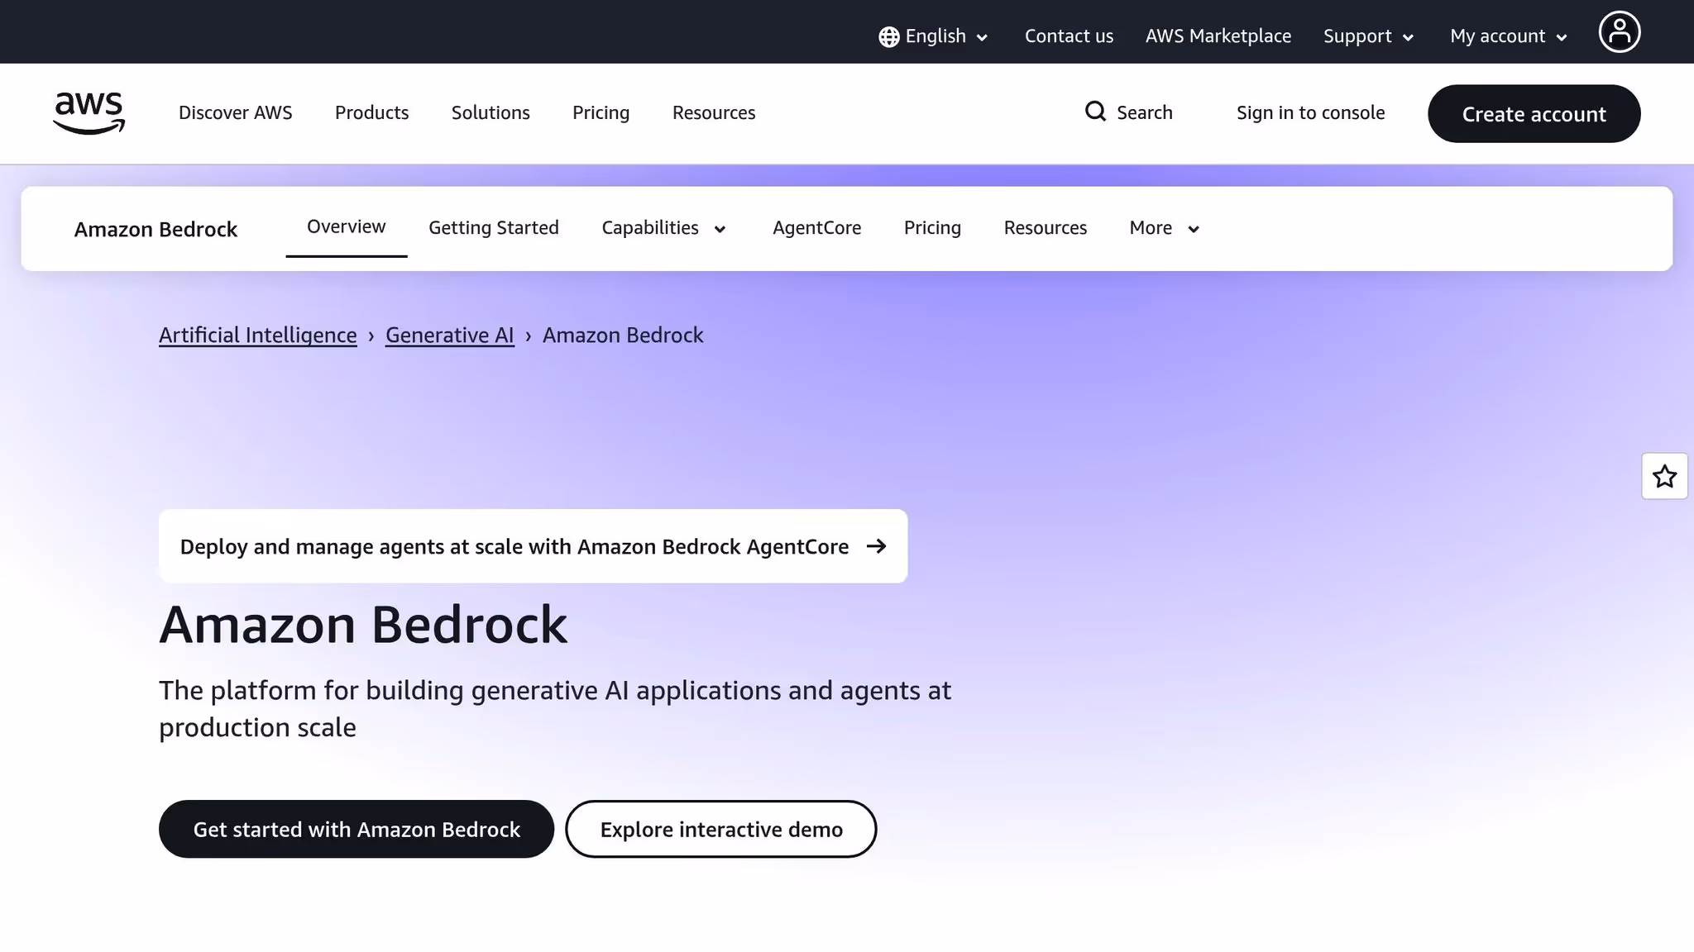This screenshot has height=952, width=1694.
Task: Click the Create account button
Action: (1534, 113)
